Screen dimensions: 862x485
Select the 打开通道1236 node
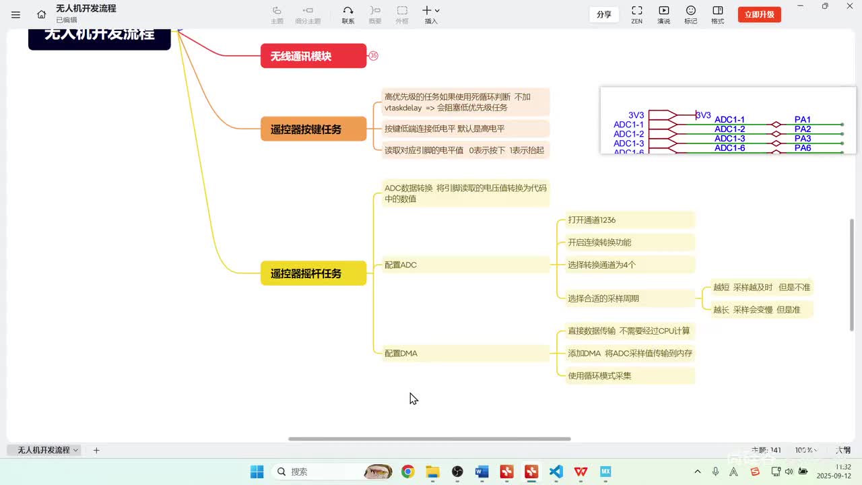click(630, 220)
